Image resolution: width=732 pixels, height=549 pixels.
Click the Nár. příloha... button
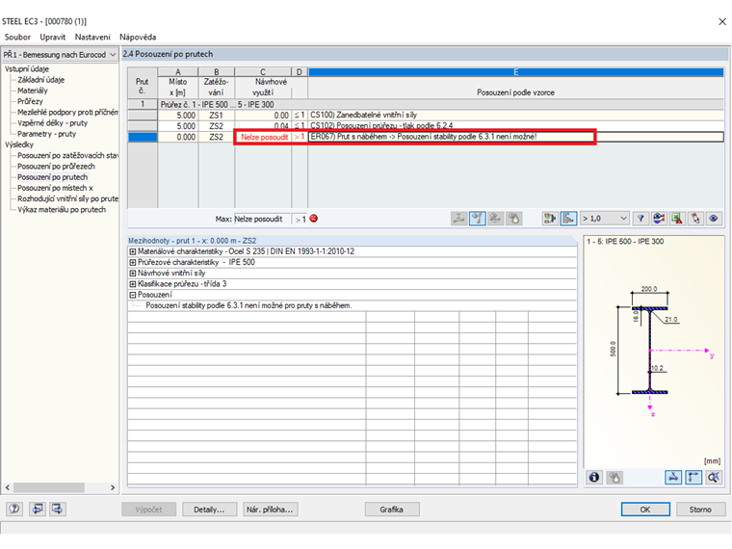coord(271,510)
